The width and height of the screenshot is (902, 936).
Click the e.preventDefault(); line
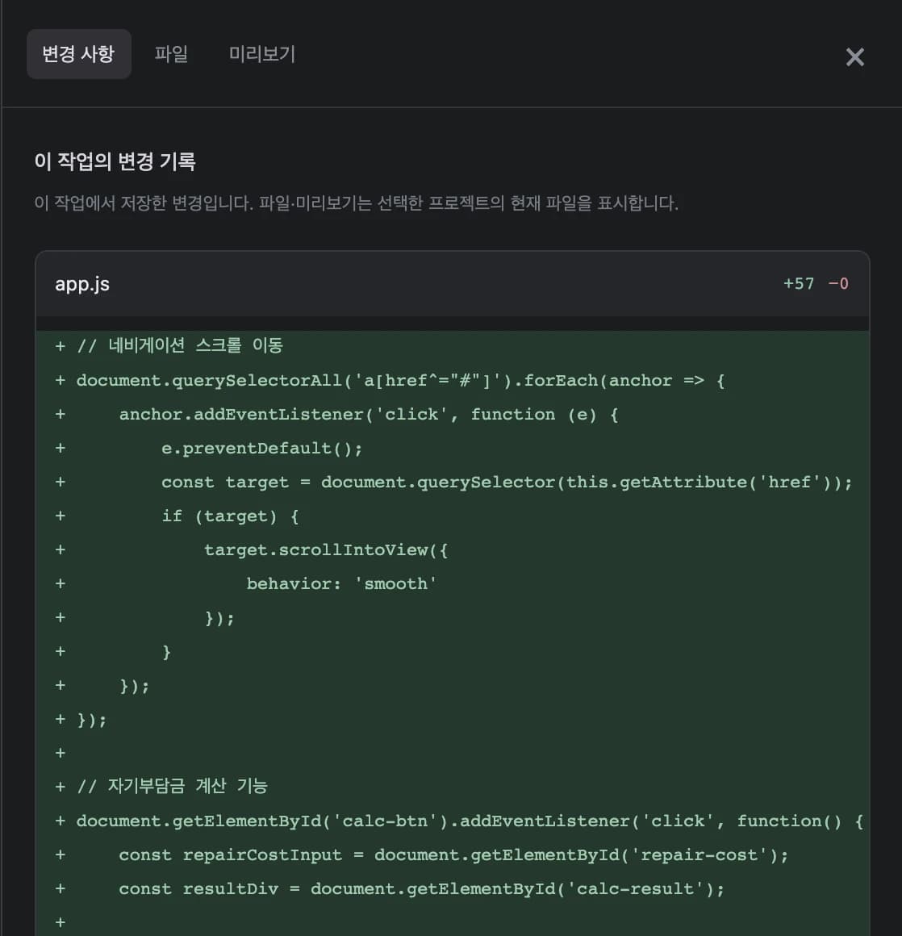(452, 449)
